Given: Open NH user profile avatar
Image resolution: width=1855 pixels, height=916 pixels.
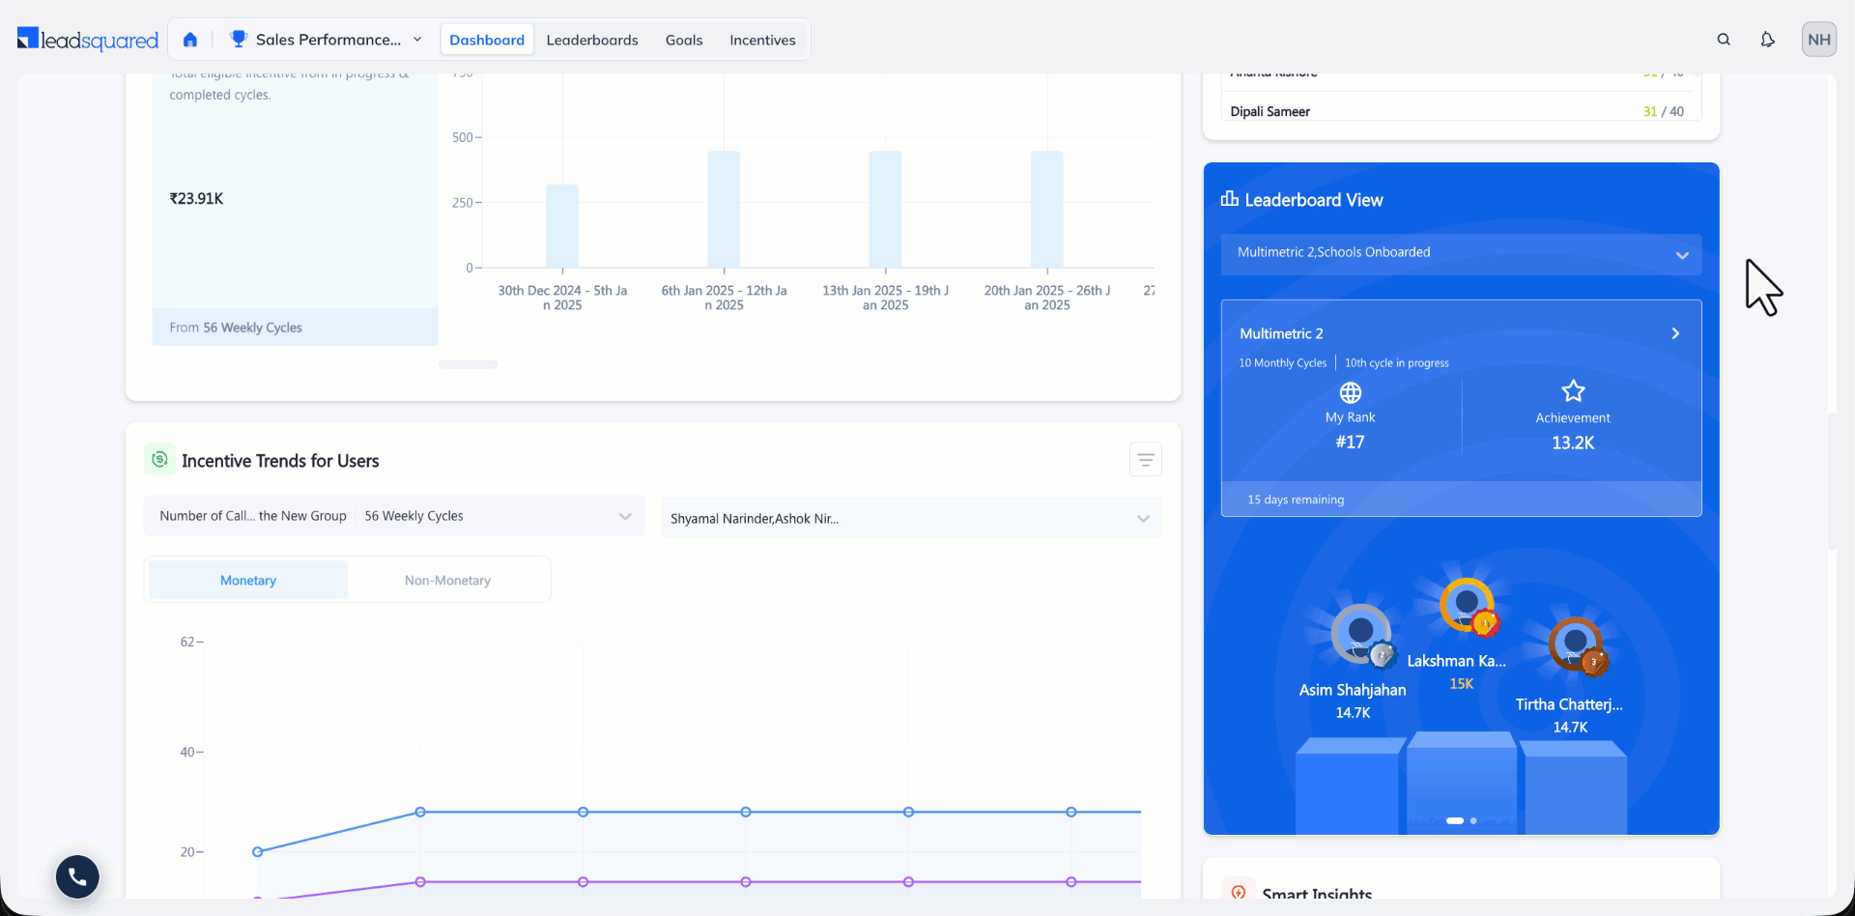Looking at the screenshot, I should tap(1819, 40).
